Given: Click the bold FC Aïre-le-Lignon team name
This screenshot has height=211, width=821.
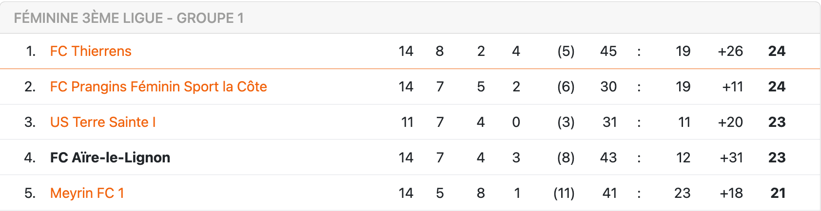Looking at the screenshot, I should [110, 158].
